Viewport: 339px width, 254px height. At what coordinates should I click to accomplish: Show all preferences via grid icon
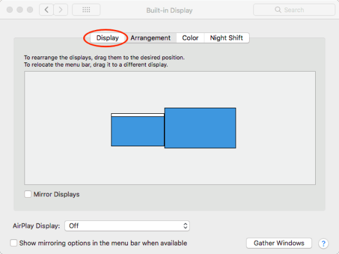click(86, 10)
